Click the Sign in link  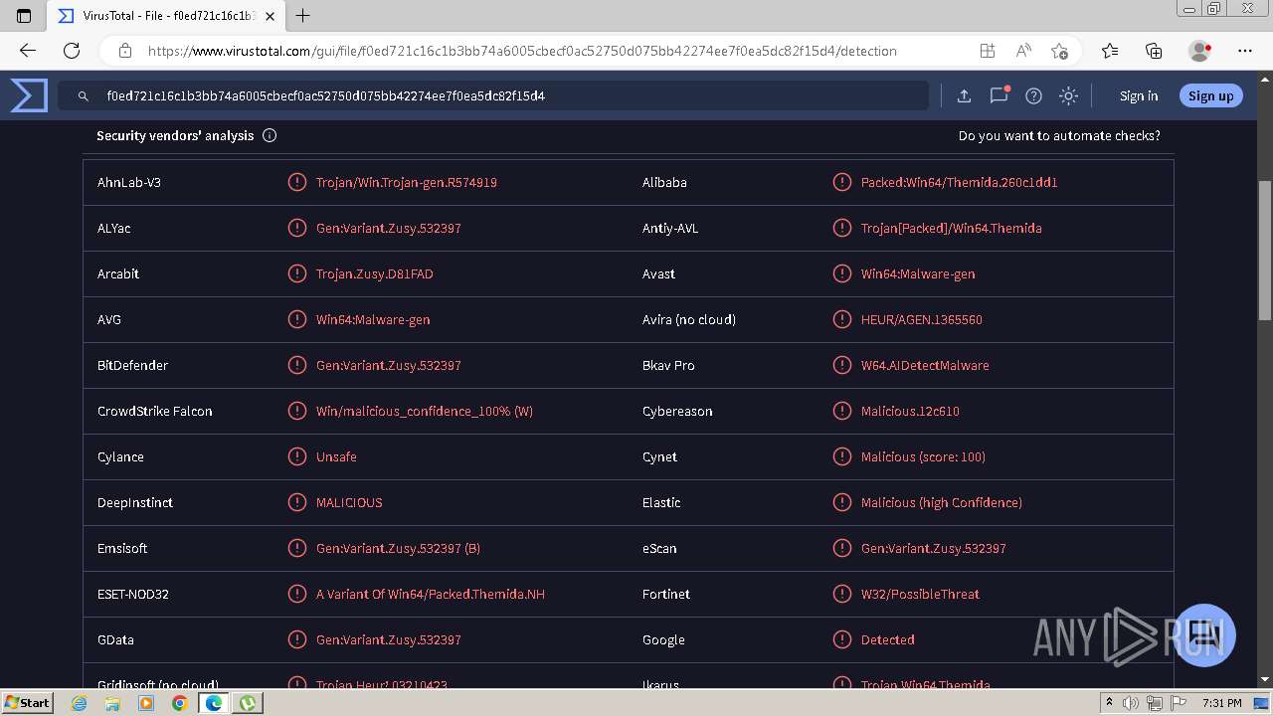(1139, 95)
